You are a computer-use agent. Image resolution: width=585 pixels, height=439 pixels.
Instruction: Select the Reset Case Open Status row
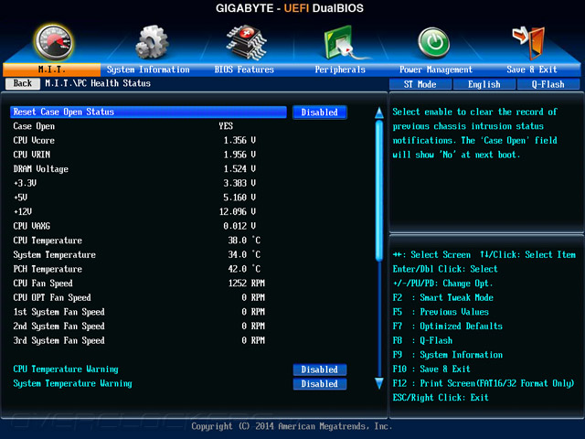[148, 112]
